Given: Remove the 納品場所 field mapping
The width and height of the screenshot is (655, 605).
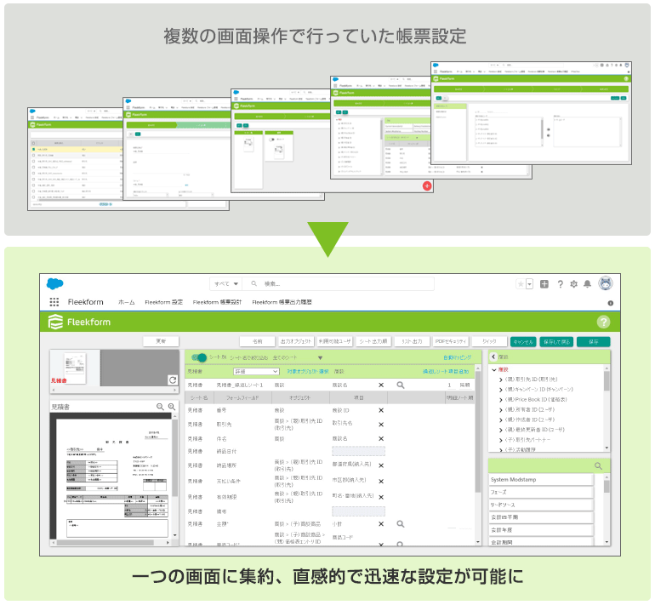Looking at the screenshot, I should click(x=381, y=465).
